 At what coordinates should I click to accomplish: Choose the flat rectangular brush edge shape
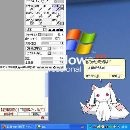click(x=62, y=30)
